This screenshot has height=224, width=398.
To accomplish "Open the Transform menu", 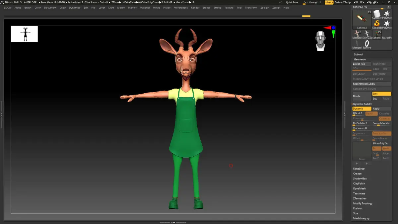I will (251, 8).
